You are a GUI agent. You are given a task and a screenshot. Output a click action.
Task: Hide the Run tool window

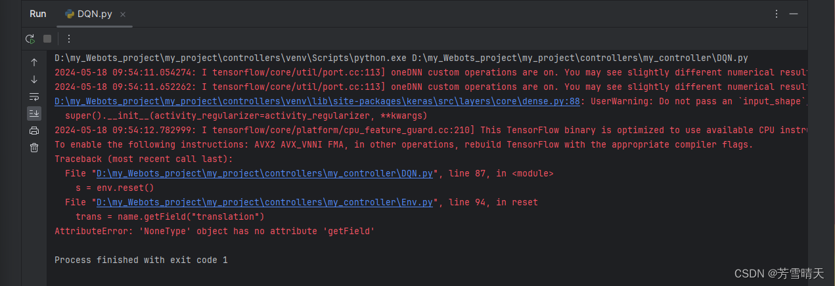click(x=794, y=14)
